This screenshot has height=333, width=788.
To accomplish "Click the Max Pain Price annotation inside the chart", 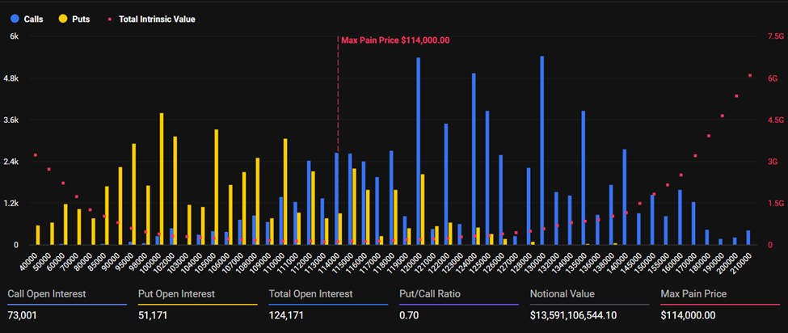I will pos(395,40).
